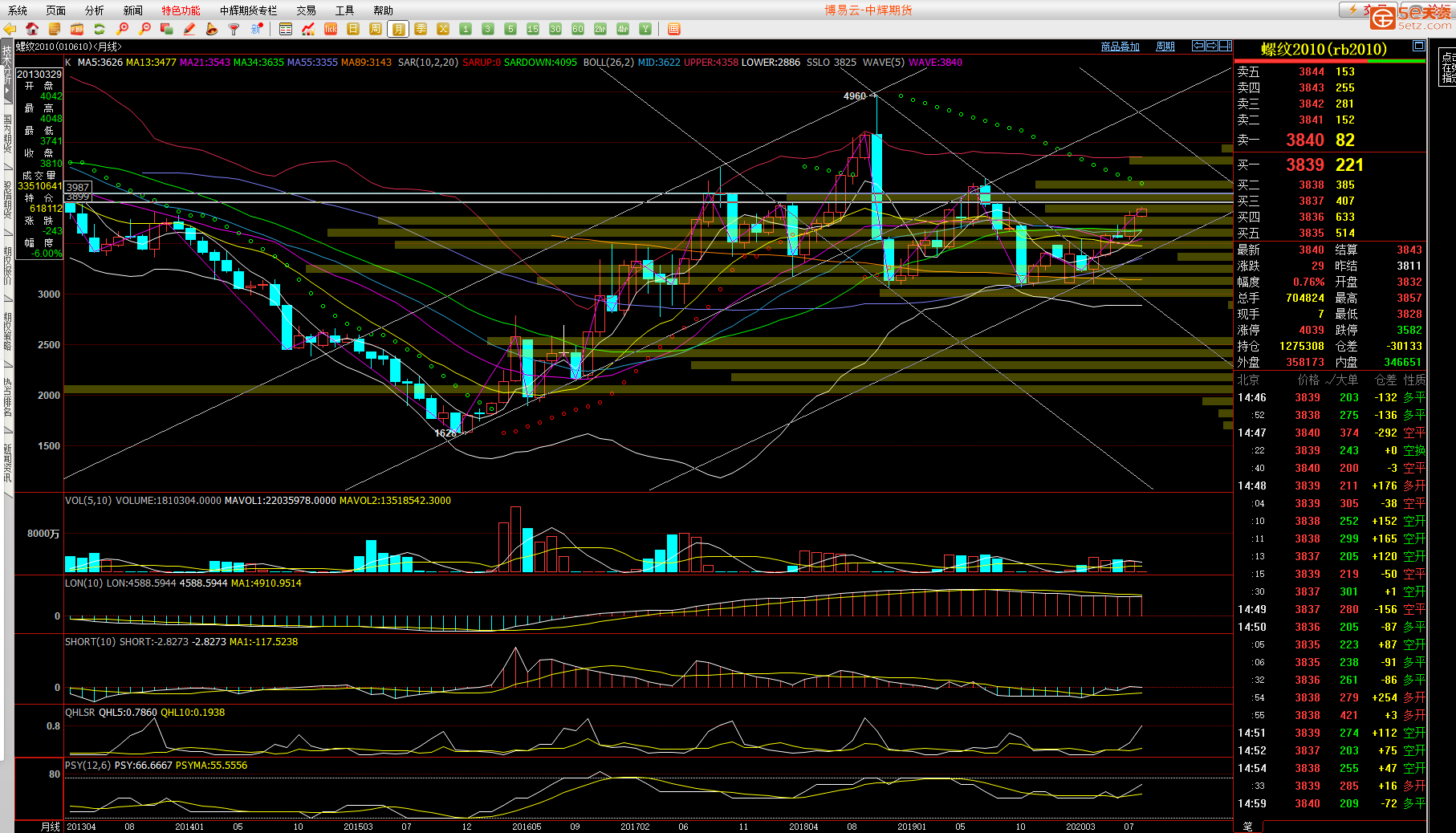Screen dimensions: 1456x833
Task: Switch to weekly 周 period chart
Action: pos(375,29)
